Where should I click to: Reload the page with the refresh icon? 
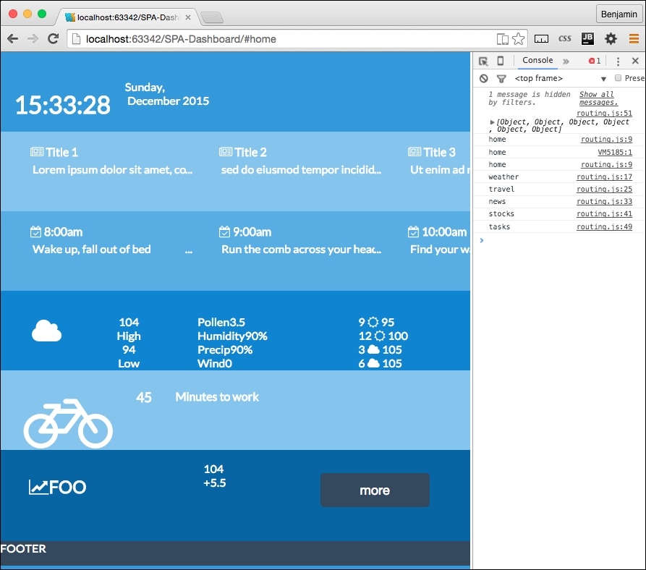(53, 39)
